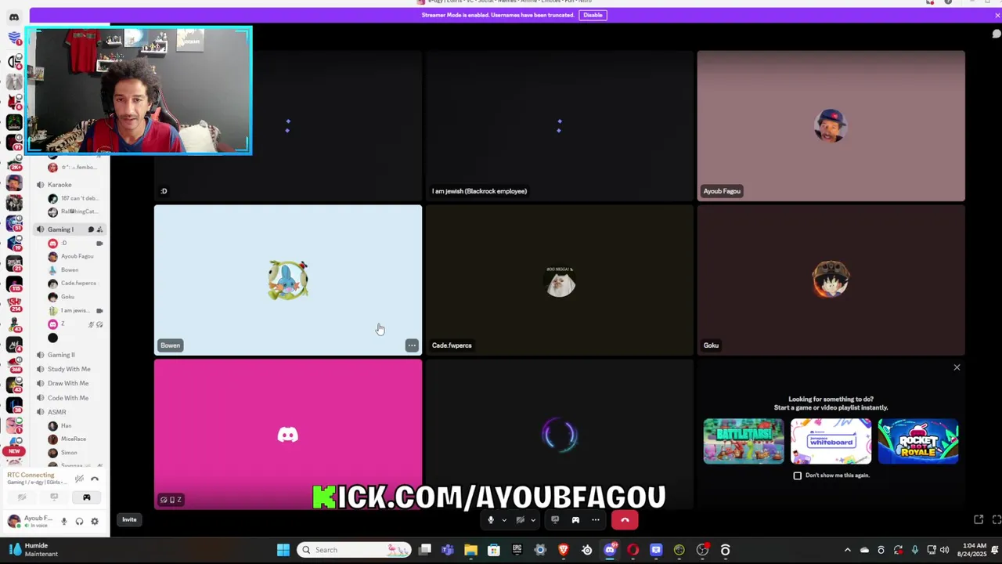Mute mic in user panel
Image resolution: width=1002 pixels, height=564 pixels.
point(64,521)
